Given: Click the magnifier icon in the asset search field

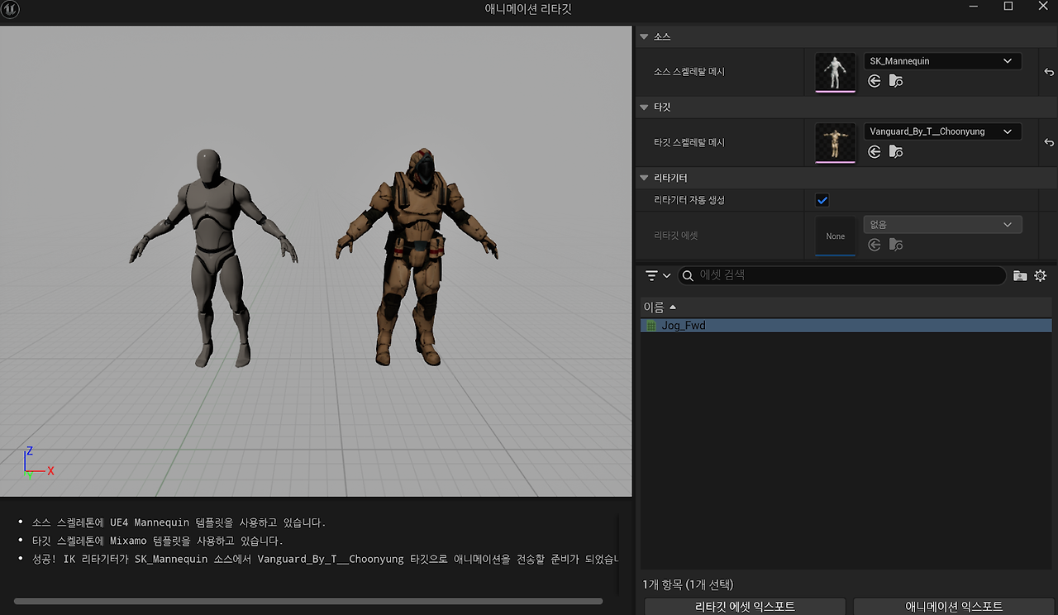Looking at the screenshot, I should (x=688, y=275).
